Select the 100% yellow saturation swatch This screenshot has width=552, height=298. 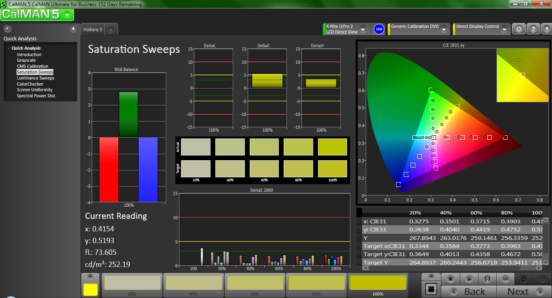[377, 283]
